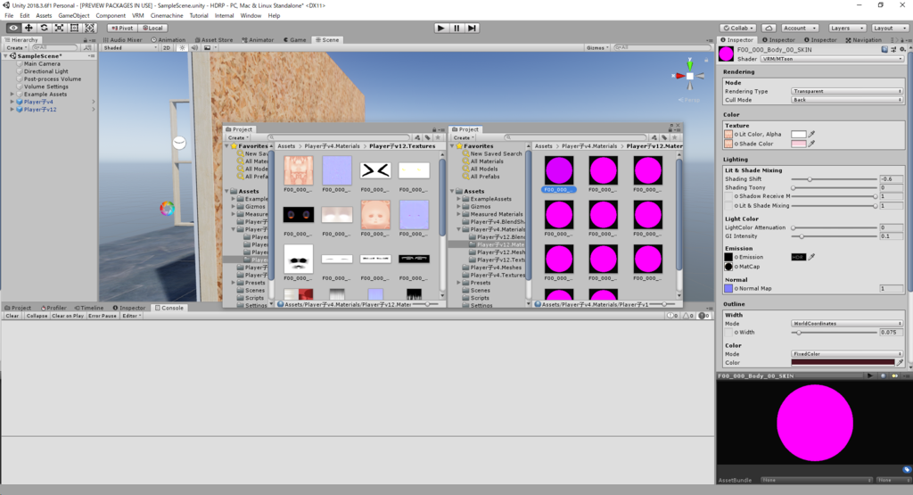This screenshot has height=495, width=913.
Task: Pick Shade Color with eyedropper
Action: (811, 144)
